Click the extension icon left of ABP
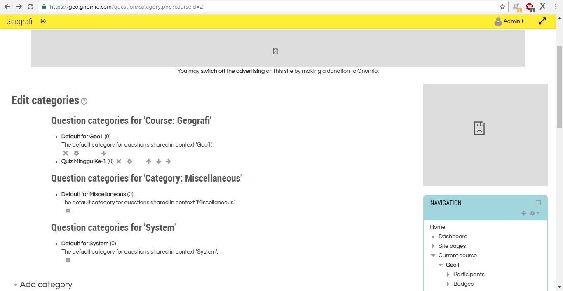Image resolution: width=563 pixels, height=291 pixels. tap(516, 7)
